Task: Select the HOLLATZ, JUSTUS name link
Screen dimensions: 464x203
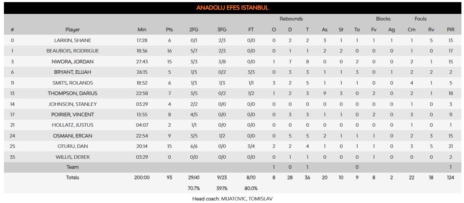Action: 73,125
